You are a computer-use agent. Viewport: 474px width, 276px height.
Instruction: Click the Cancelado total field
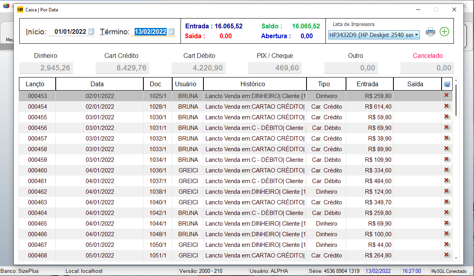coord(427,68)
